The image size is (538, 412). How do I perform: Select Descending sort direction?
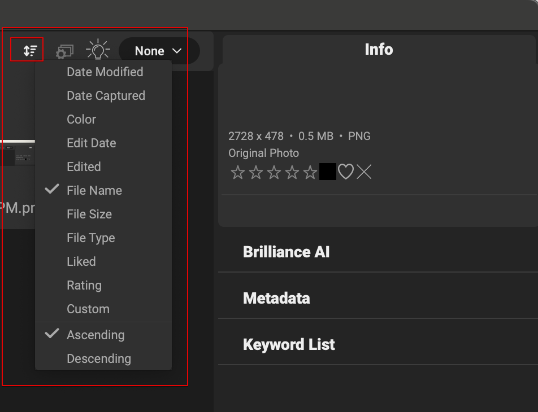[98, 358]
